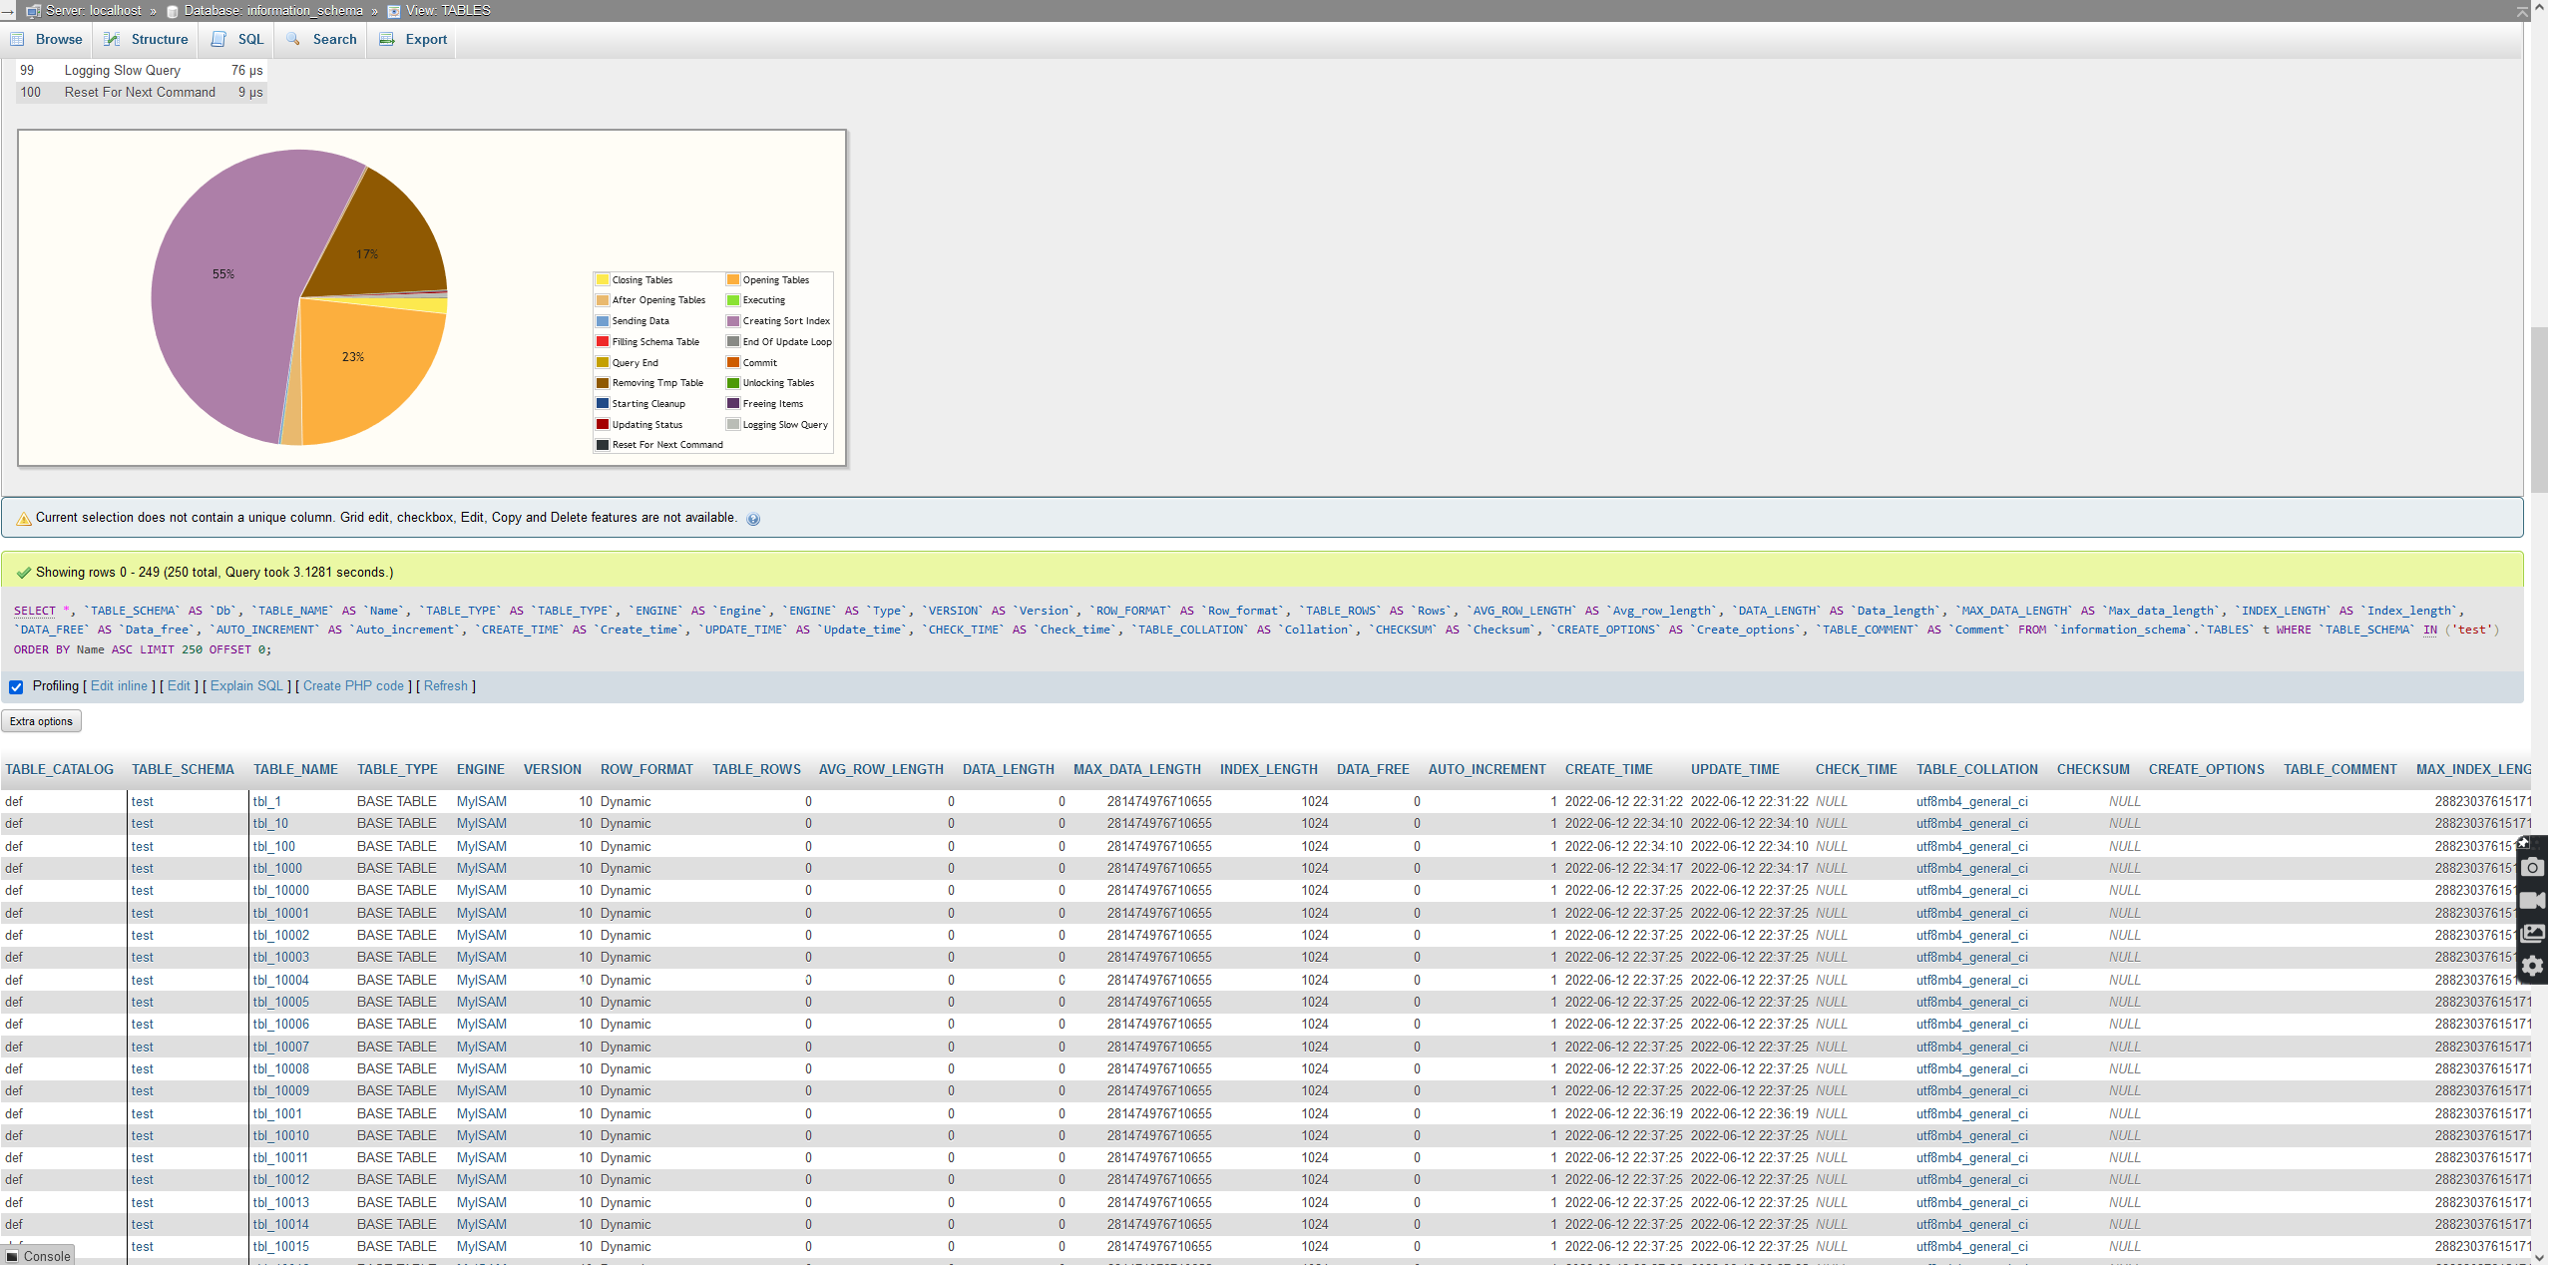Open the image gallery icon in the side panel
Screen dimensions: 2554x1265
point(2532,934)
